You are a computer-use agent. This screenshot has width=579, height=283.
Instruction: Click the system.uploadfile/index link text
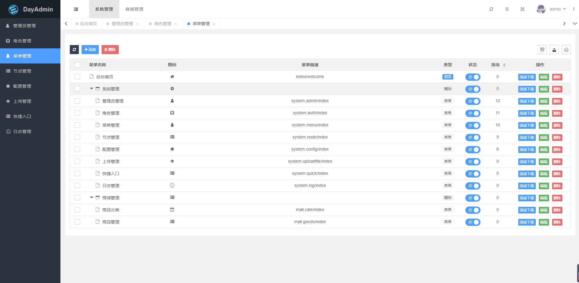coord(310,161)
